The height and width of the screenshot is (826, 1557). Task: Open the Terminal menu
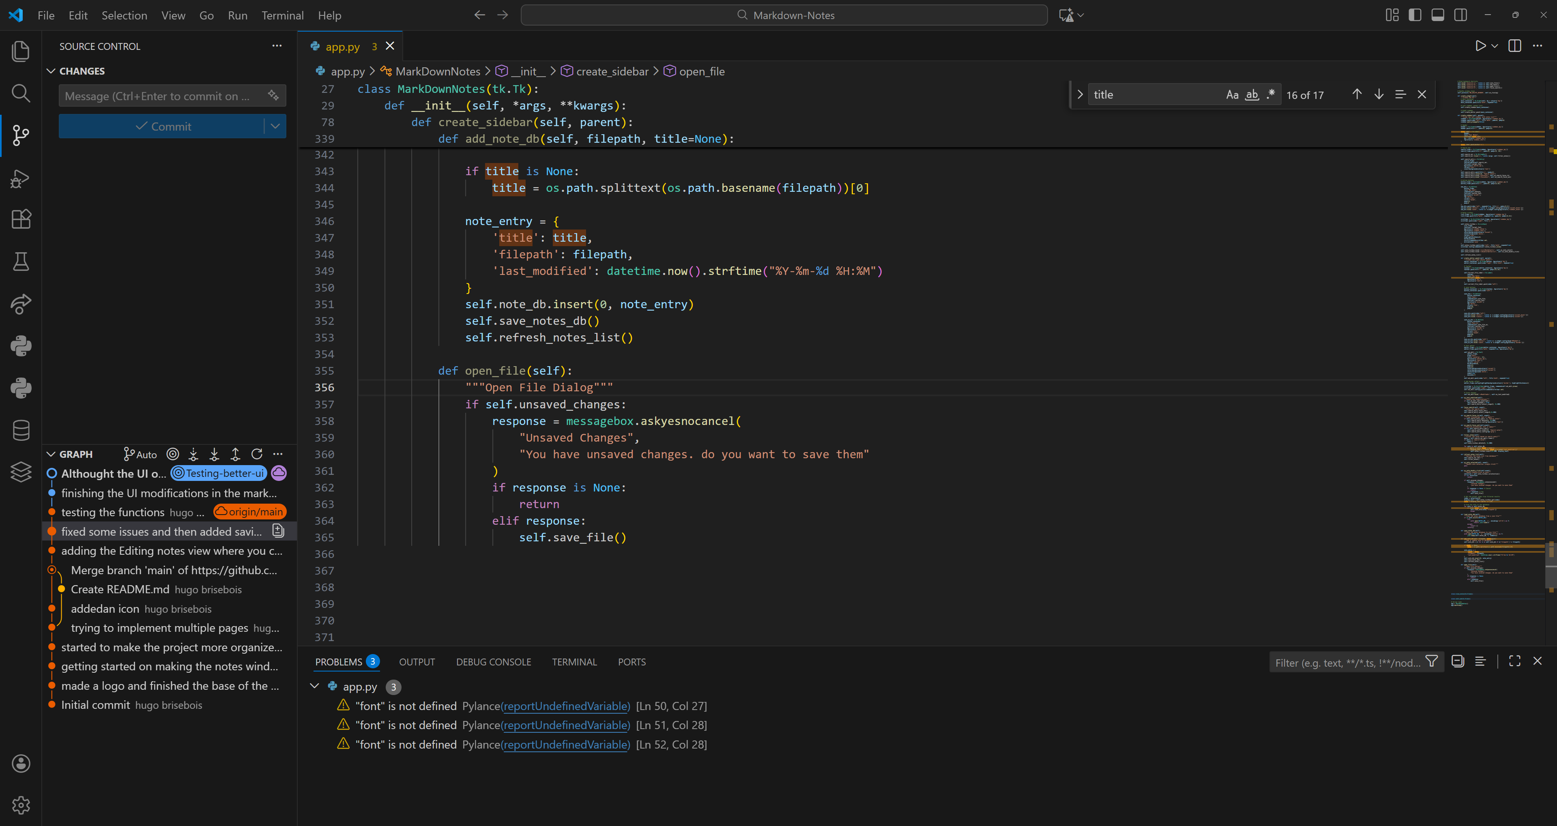[282, 15]
